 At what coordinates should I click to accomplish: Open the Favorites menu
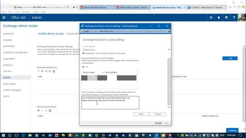click(26, 12)
